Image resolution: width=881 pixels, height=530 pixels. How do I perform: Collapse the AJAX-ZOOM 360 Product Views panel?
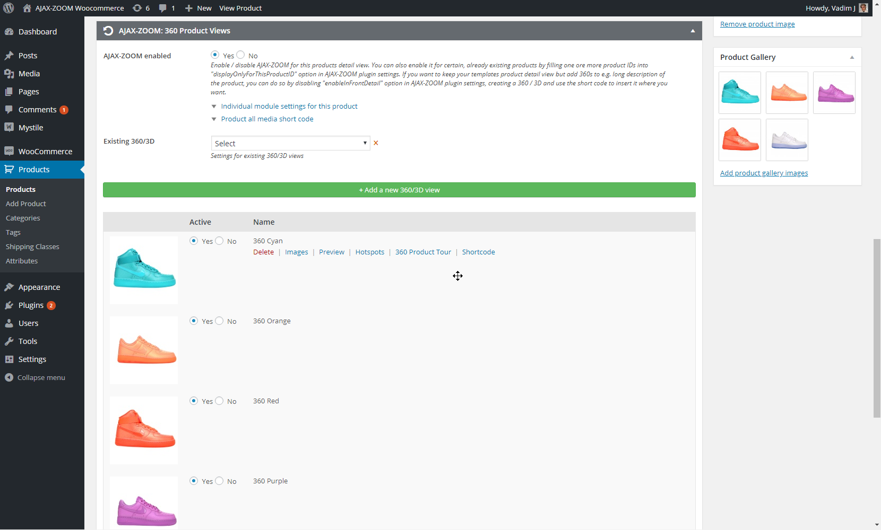[693, 31]
